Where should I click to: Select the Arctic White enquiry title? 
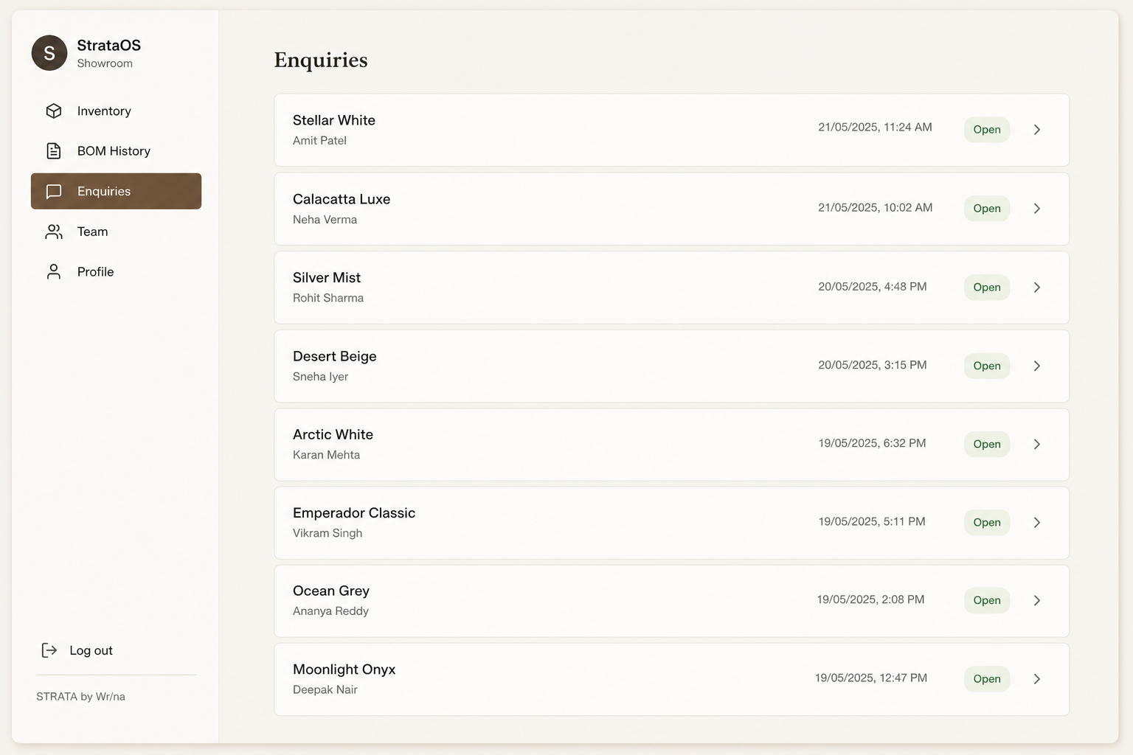333,434
